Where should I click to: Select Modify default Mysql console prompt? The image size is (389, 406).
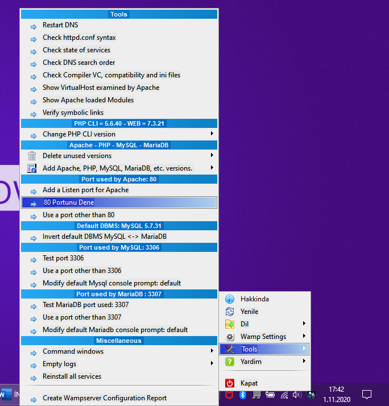tap(119, 283)
